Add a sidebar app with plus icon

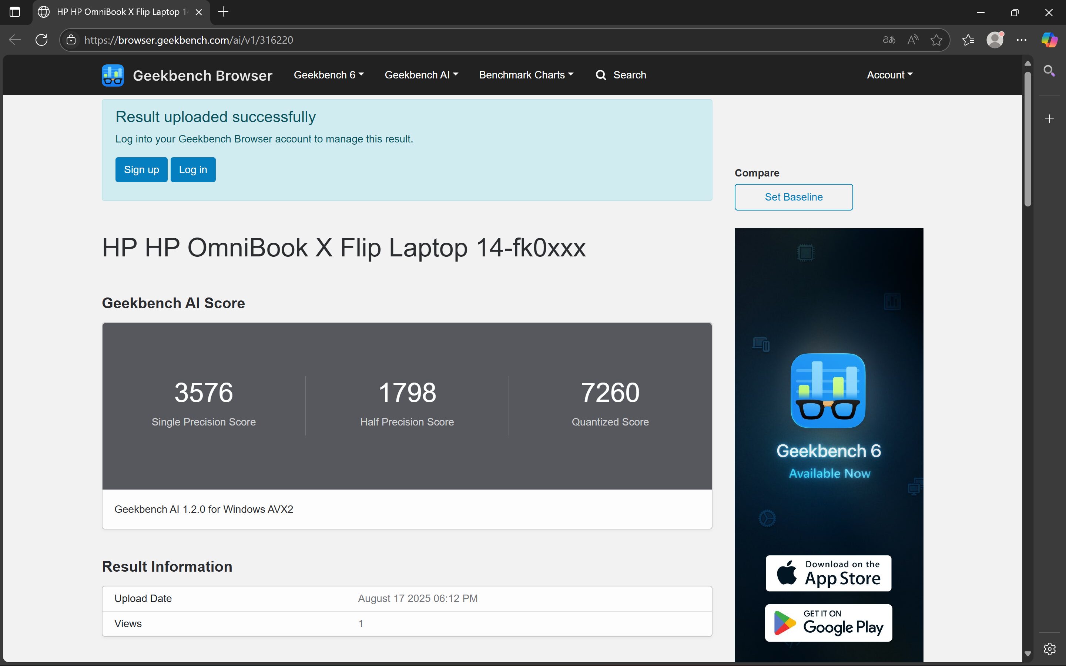[x=1049, y=119]
